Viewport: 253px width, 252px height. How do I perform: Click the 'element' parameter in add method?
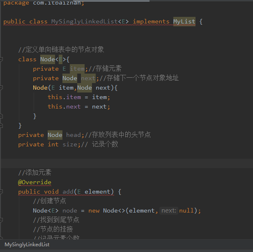click(x=97, y=192)
